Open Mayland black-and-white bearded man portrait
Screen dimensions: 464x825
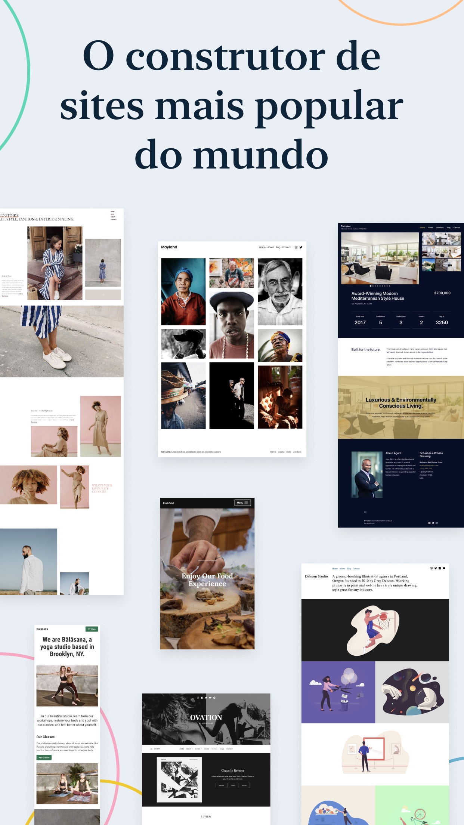(280, 291)
